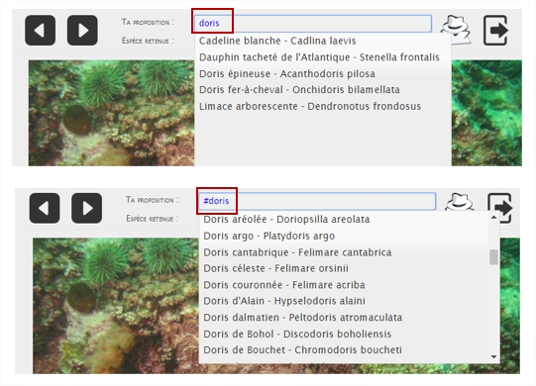Click the white hat detective icon in top panel

[x=456, y=29]
